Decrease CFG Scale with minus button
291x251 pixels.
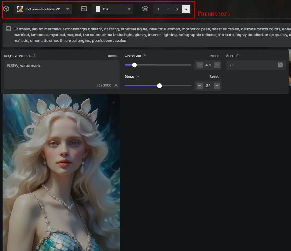pos(199,65)
